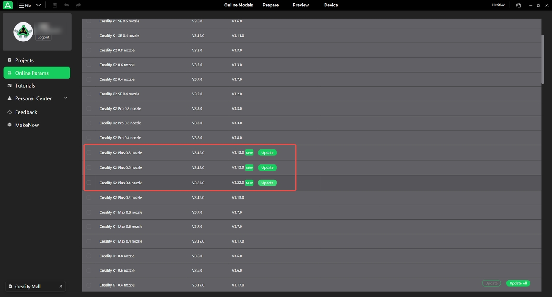
Task: Tick checkbox for Creality K2 Plus 0.8 nozzle
Action: (89, 153)
